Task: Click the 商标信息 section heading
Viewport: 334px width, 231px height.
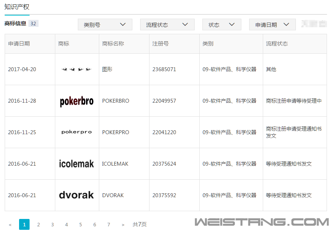Action: [15, 23]
